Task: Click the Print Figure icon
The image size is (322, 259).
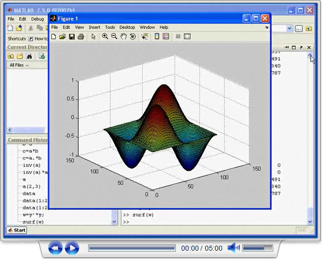Action: (81, 36)
